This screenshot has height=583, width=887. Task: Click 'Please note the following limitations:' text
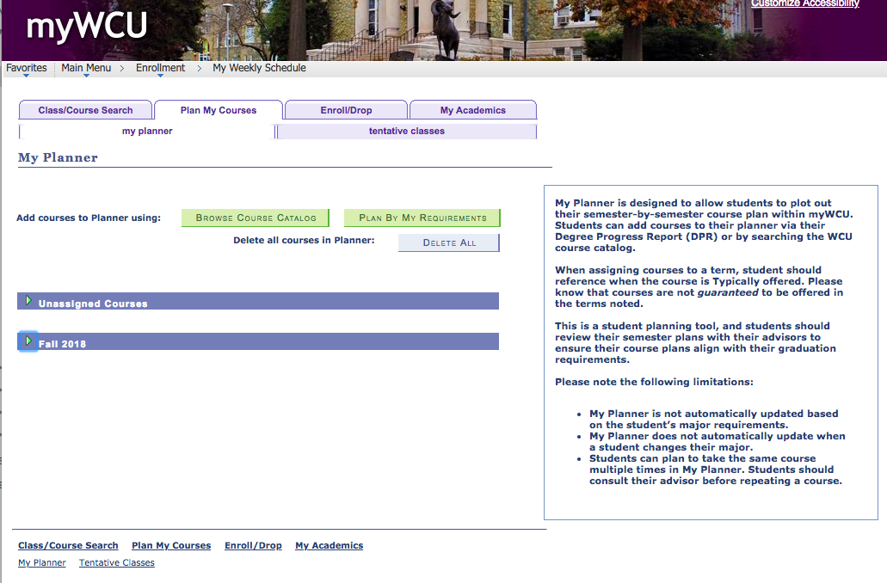point(654,382)
